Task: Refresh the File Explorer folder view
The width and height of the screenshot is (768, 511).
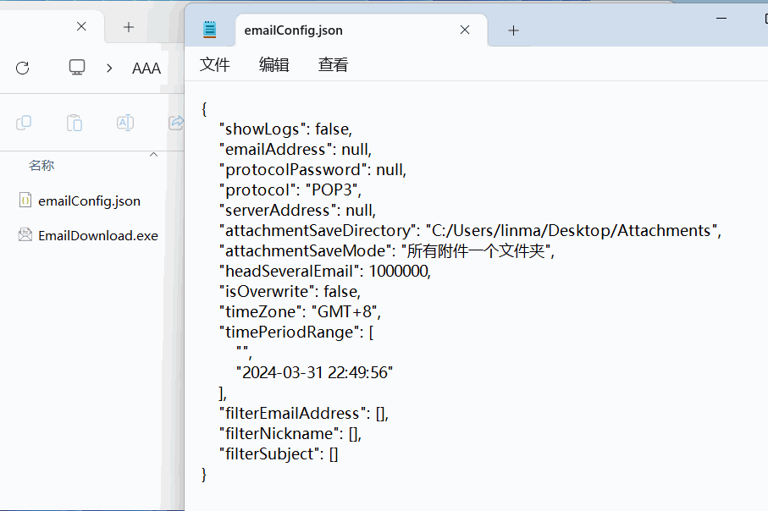Action: (23, 68)
